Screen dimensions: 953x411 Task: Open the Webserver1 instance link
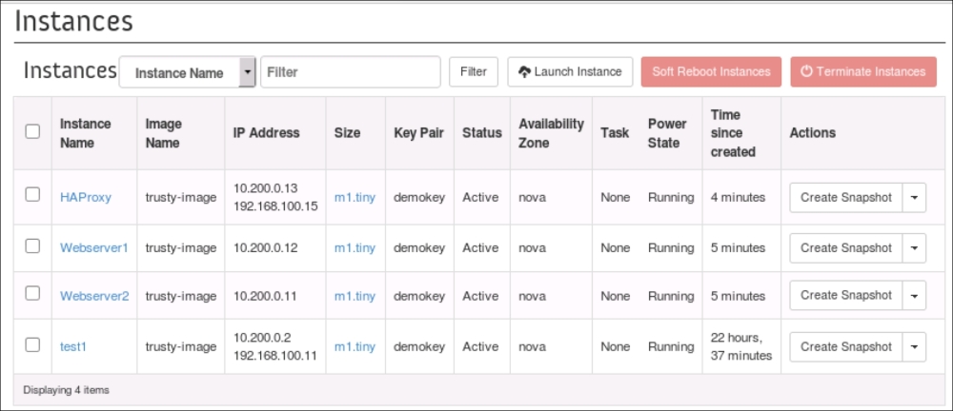[x=93, y=247]
